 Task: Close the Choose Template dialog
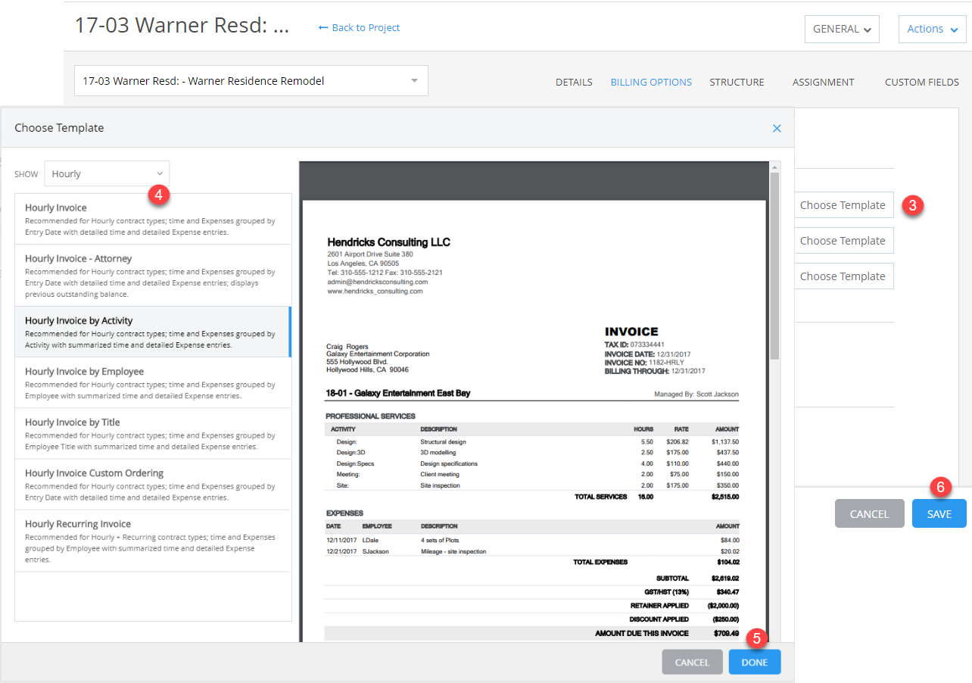pyautogui.click(x=777, y=128)
